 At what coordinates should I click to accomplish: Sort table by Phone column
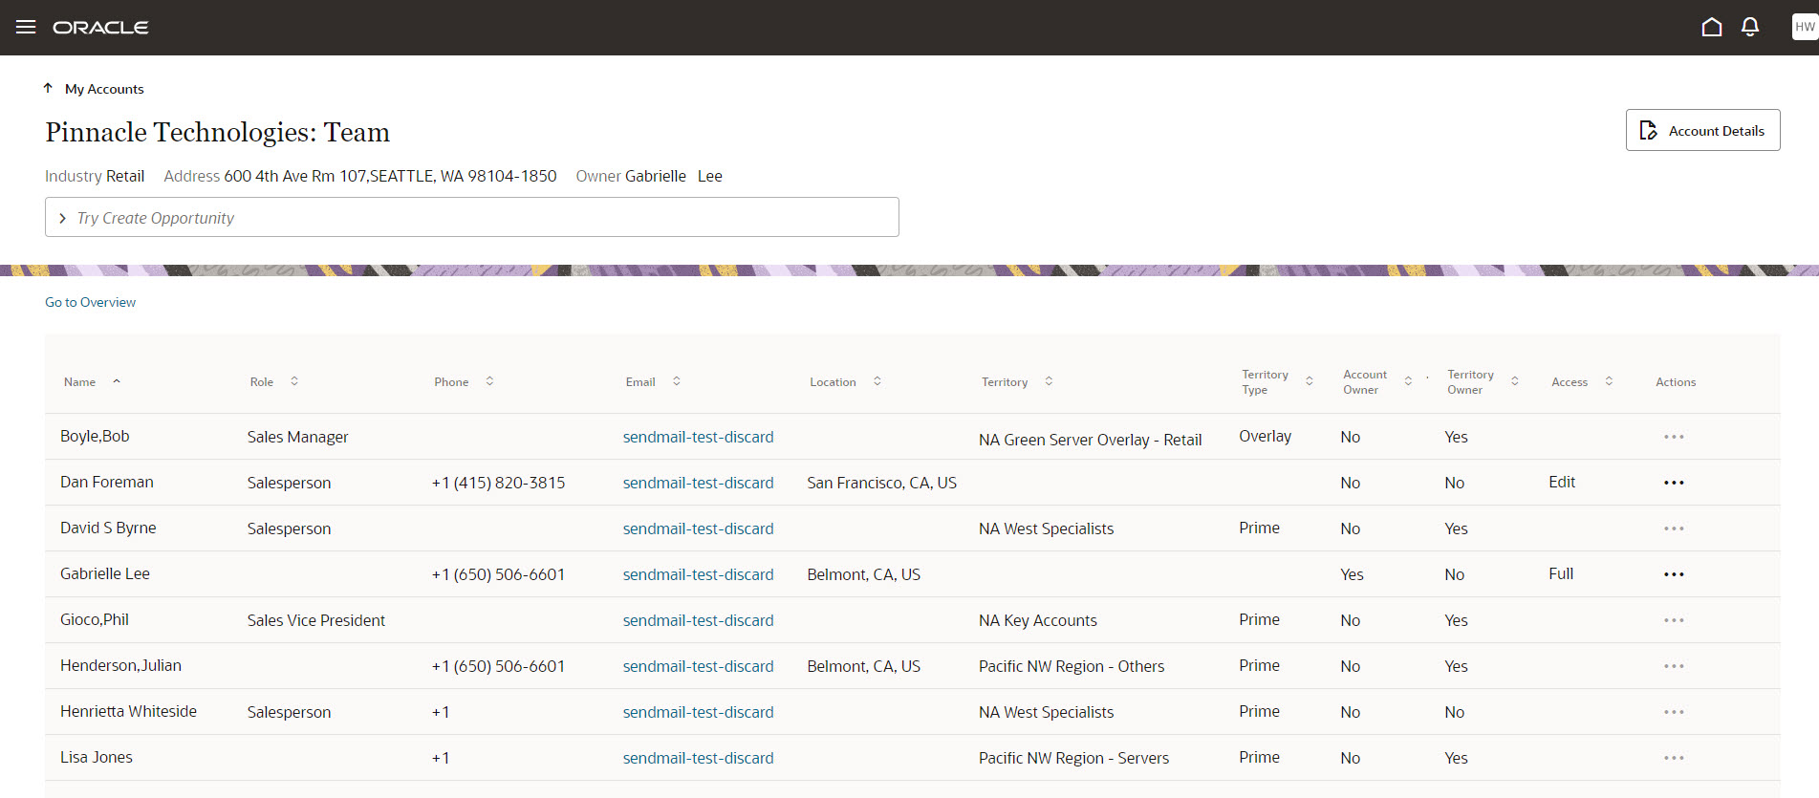489,381
